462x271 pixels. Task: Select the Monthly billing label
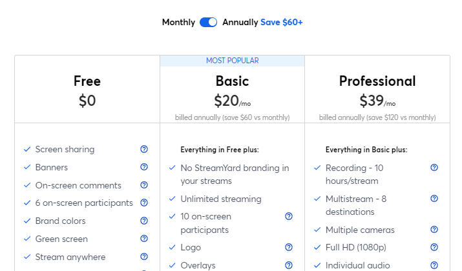pos(178,23)
